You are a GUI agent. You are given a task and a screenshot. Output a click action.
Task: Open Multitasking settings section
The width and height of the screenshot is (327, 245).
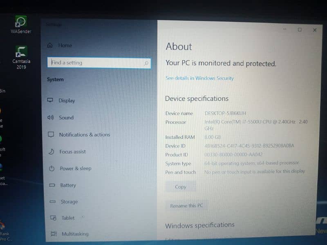75,234
